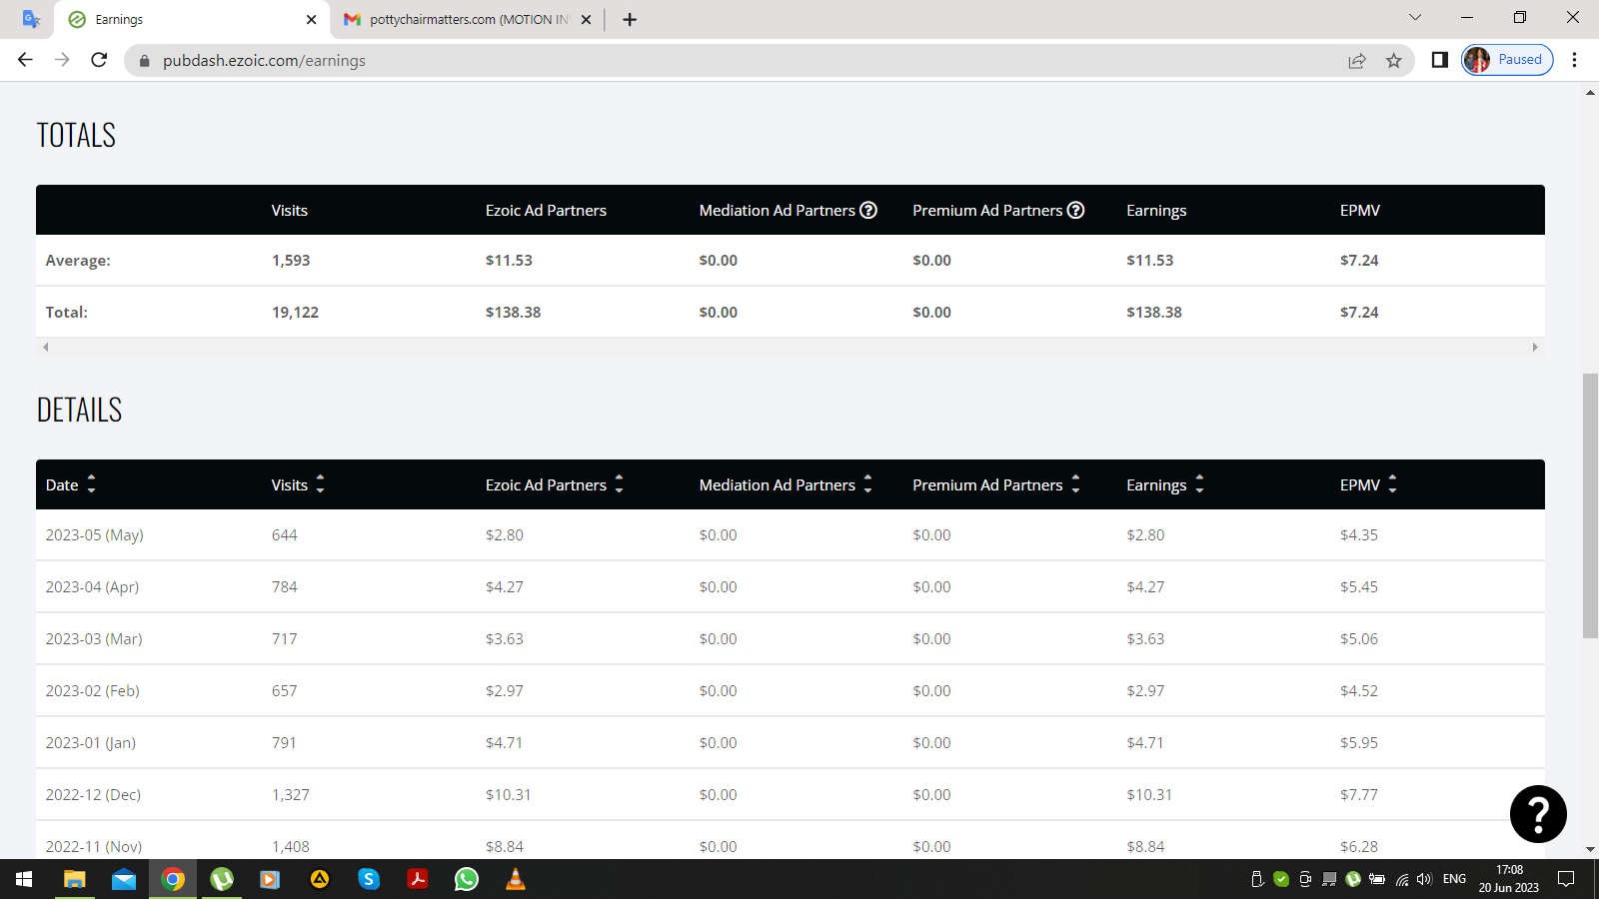Close the pottychairmatters.com Gmail tab
This screenshot has width=1599, height=899.
tap(586, 19)
